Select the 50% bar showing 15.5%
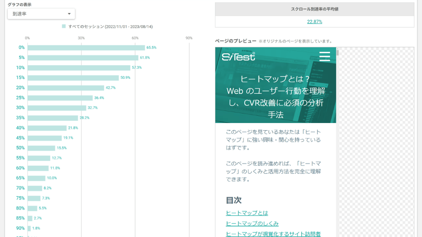 [41, 148]
